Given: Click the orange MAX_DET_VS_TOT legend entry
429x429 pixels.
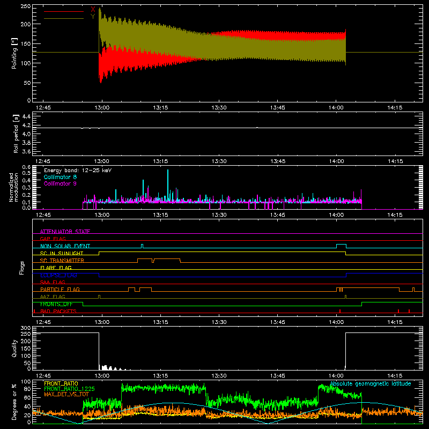Looking at the screenshot, I should (66, 394).
